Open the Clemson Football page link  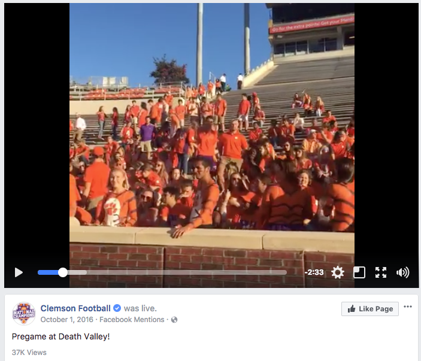[75, 308]
